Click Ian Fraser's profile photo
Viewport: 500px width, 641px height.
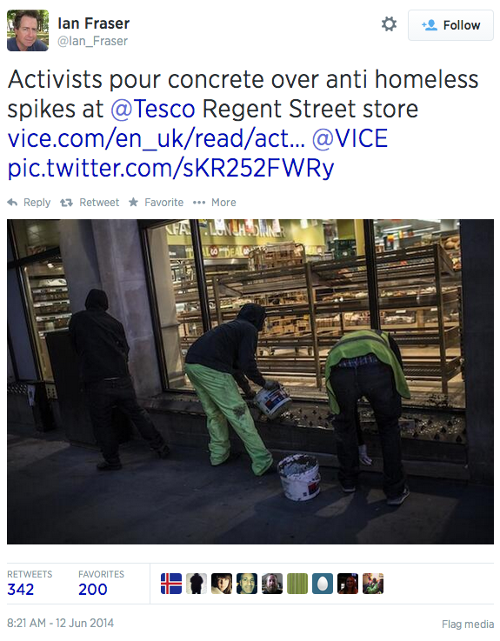[28, 30]
